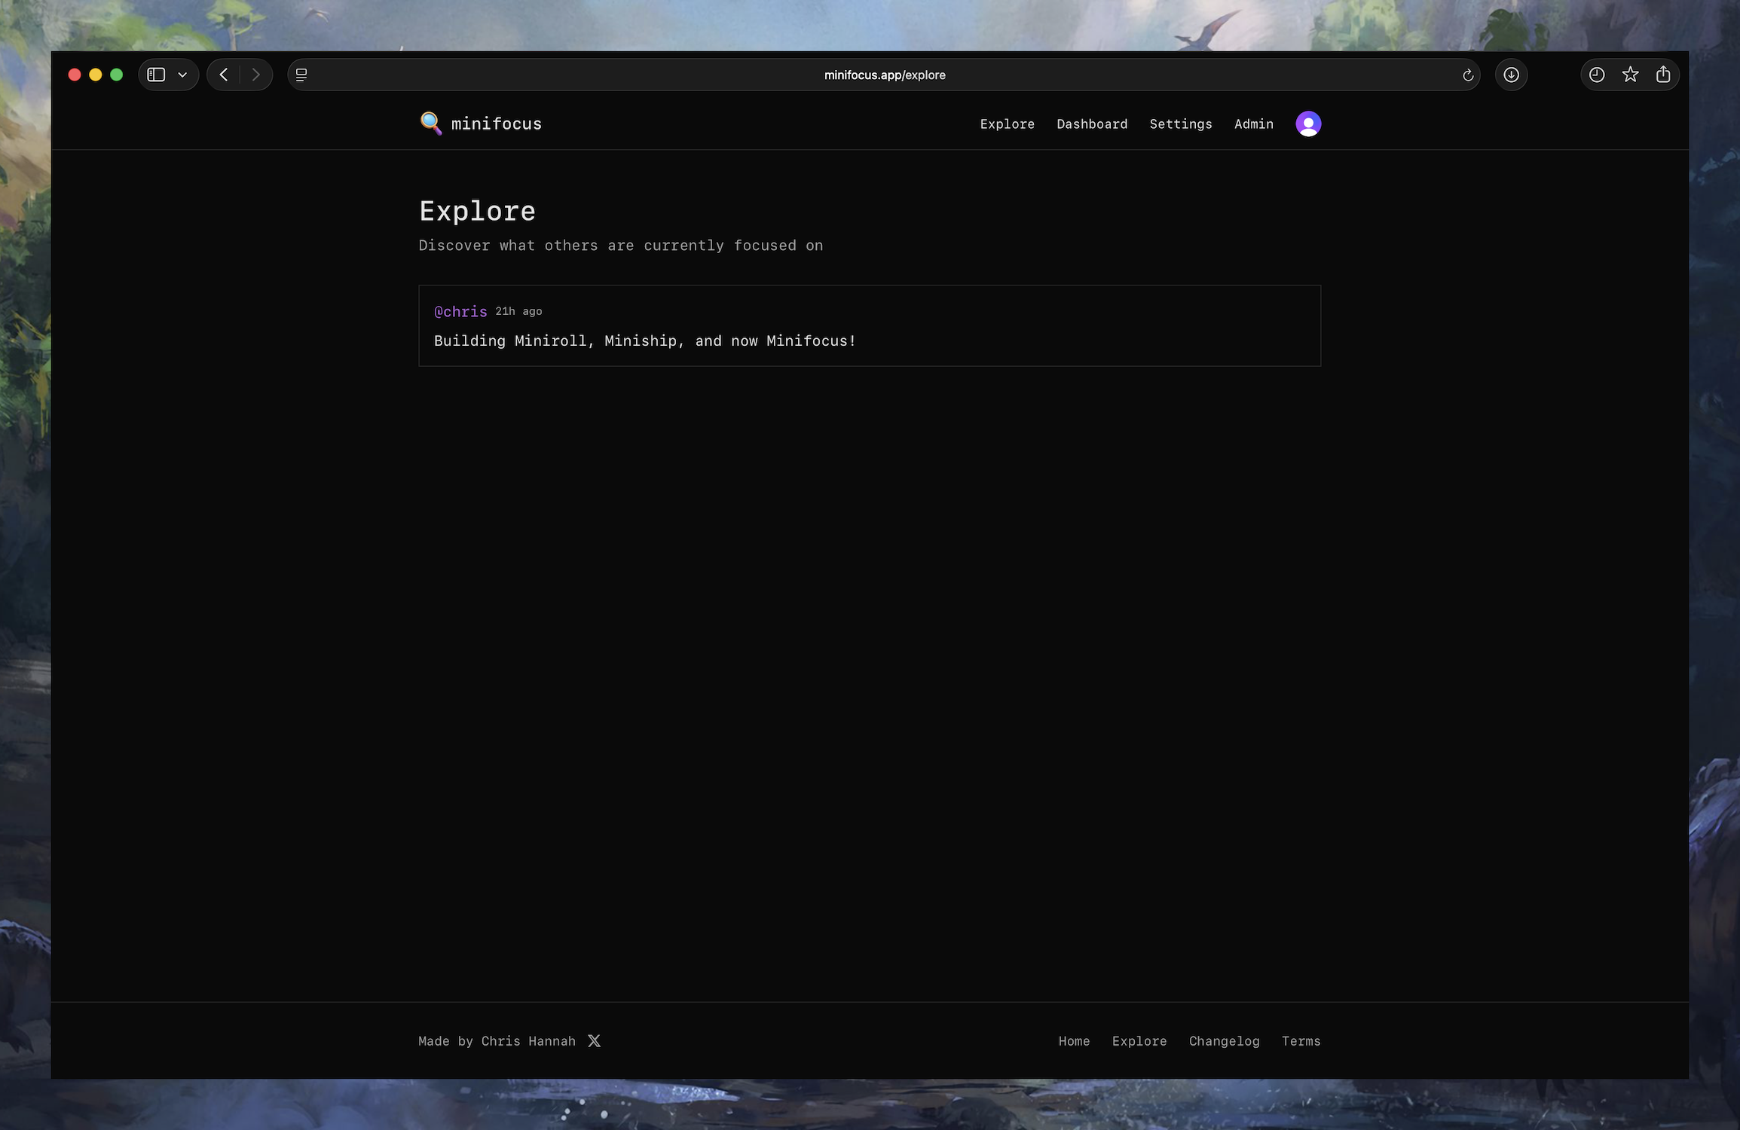1740x1130 pixels.
Task: Reload the page with refresh icon
Action: (x=1467, y=75)
